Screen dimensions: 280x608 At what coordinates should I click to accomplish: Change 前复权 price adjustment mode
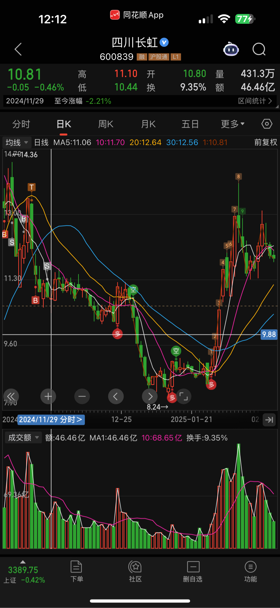[x=265, y=142]
